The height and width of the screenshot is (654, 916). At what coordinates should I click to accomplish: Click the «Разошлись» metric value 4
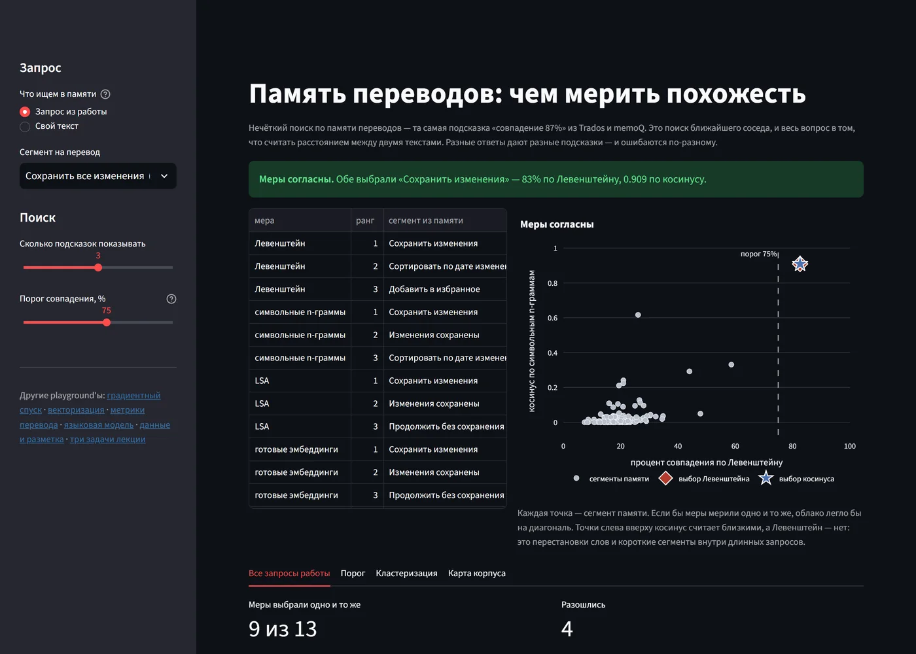pos(567,628)
